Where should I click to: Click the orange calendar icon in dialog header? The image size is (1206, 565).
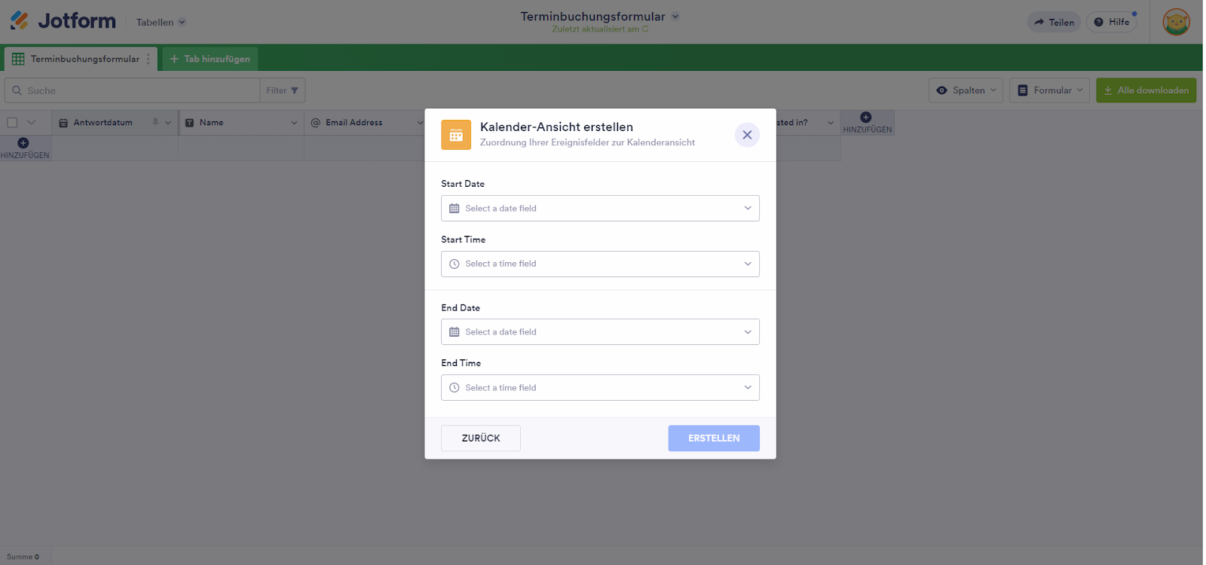point(456,135)
